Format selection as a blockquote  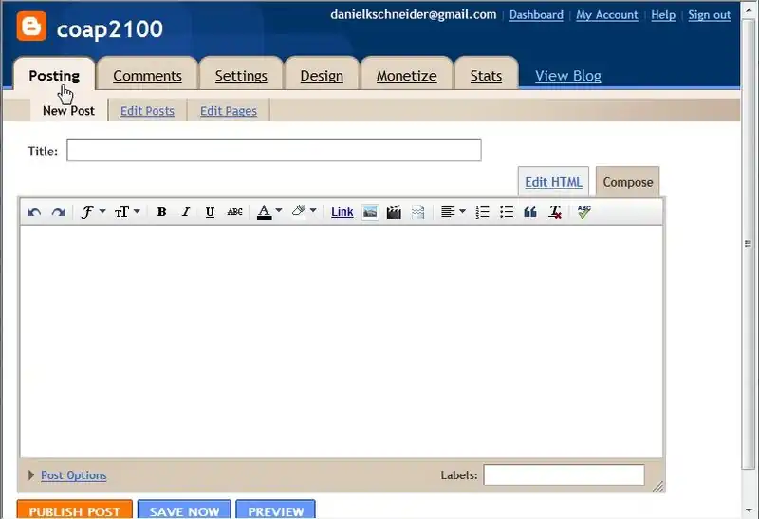(x=530, y=212)
